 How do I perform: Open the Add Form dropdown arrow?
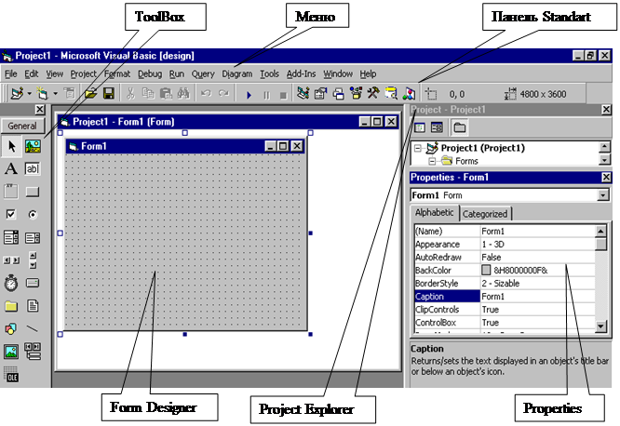pos(55,94)
